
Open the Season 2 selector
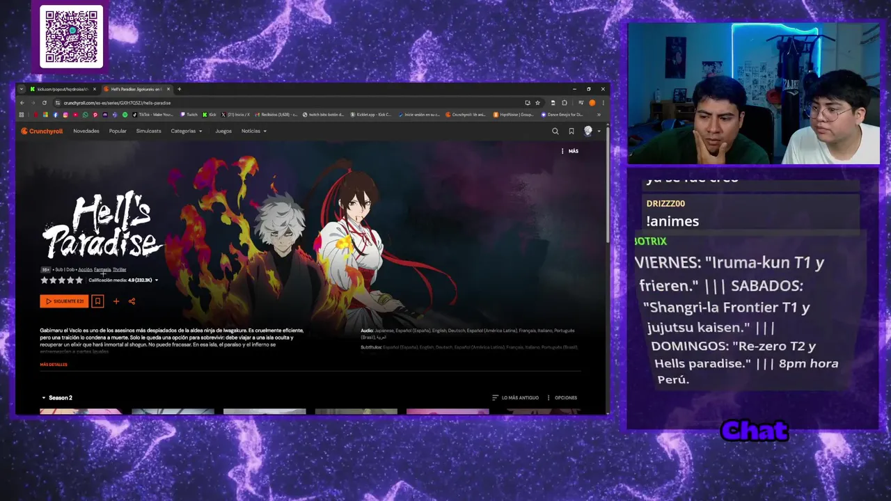[x=57, y=398]
